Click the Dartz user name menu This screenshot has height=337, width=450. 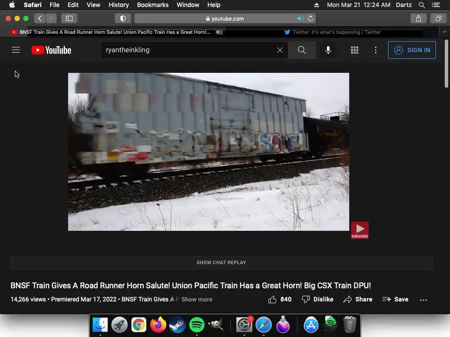(x=403, y=5)
